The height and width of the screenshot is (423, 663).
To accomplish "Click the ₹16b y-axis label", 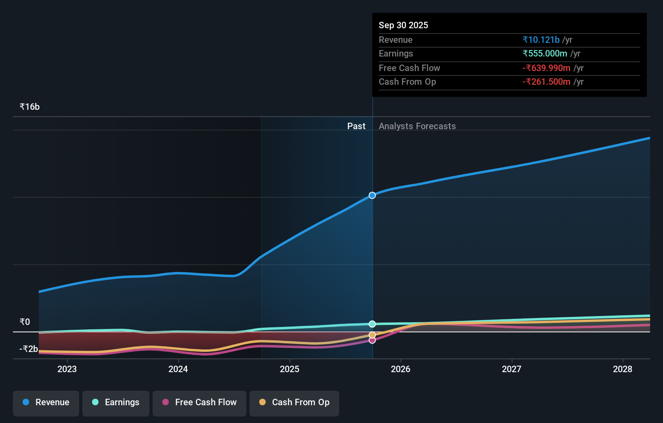I will [x=29, y=107].
